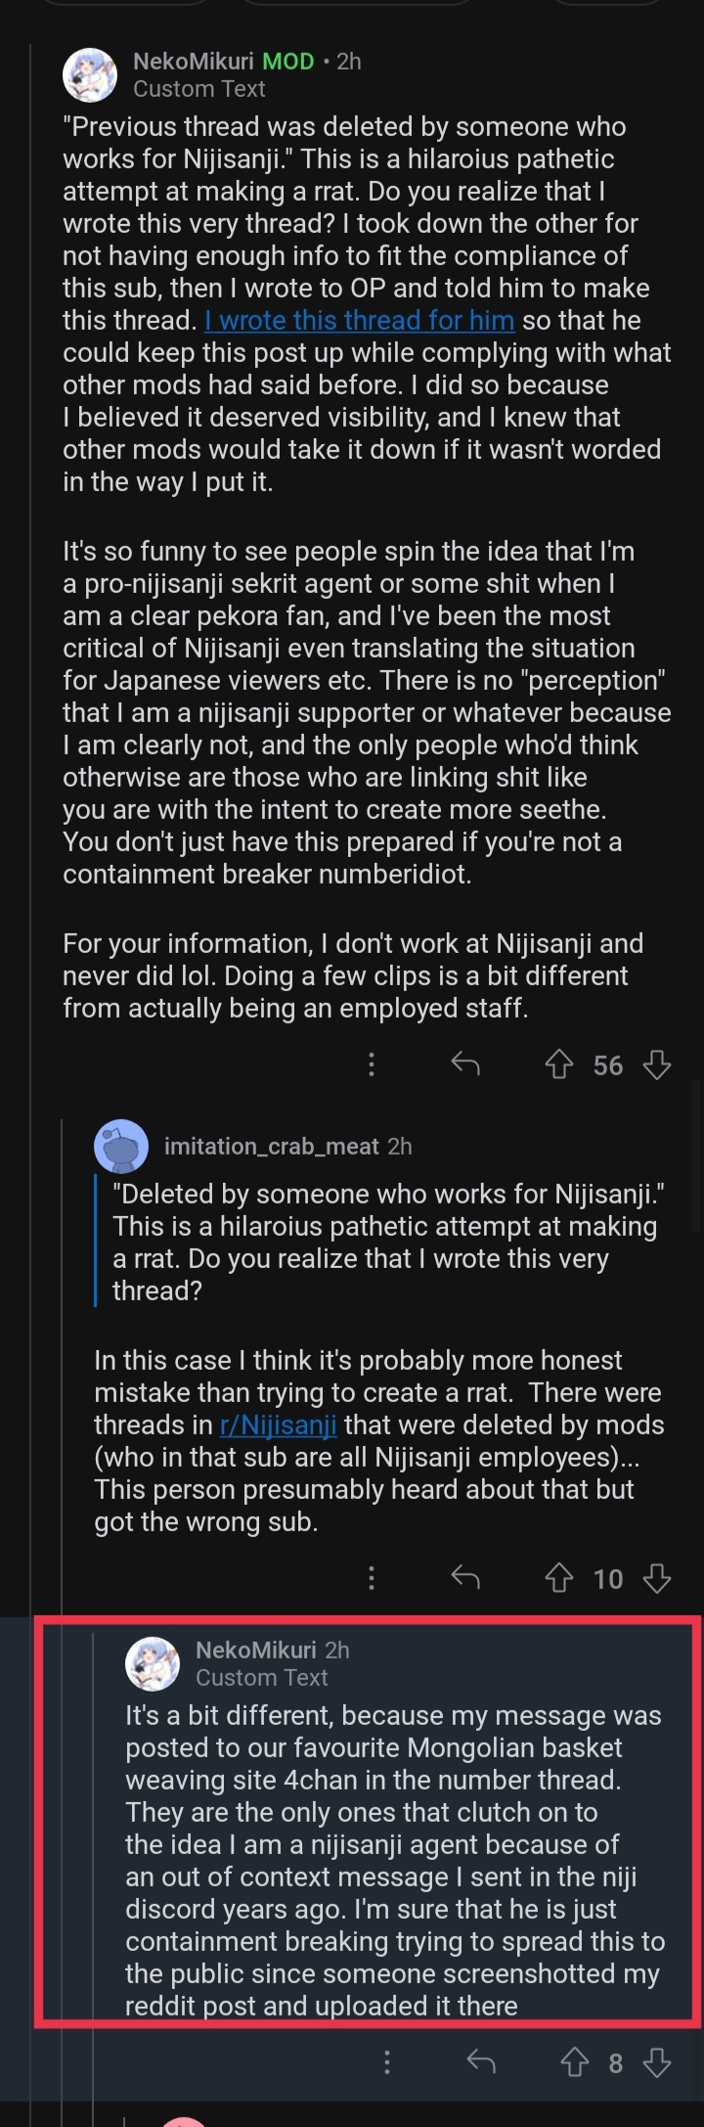The height and width of the screenshot is (2127, 704).
Task: Upvote NekoMikuri's 56-point comment
Action: point(558,1064)
